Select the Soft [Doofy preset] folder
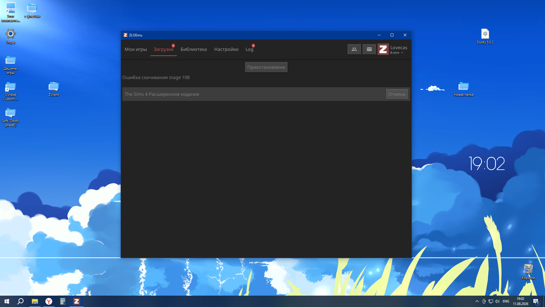The width and height of the screenshot is (545, 307). 11,117
